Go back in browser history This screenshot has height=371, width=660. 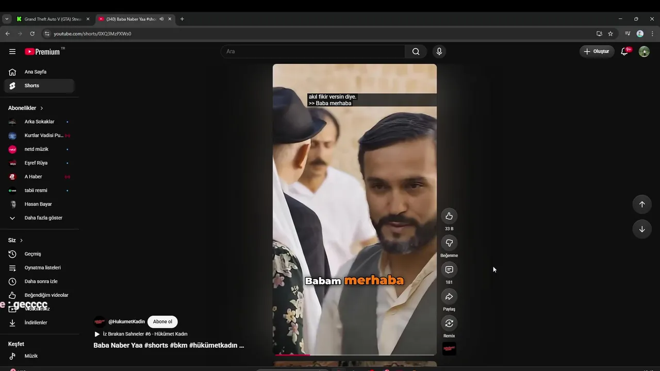[x=7, y=33]
